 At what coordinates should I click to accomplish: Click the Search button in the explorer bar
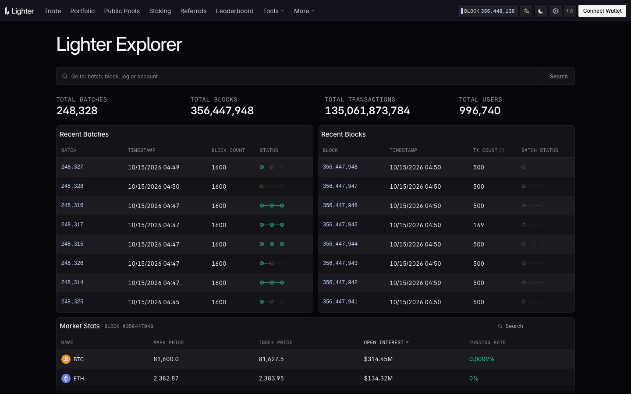pyautogui.click(x=559, y=76)
